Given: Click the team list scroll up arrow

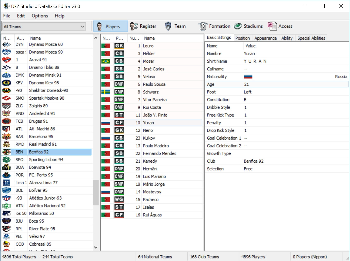Looking at the screenshot, I should coord(96,38).
